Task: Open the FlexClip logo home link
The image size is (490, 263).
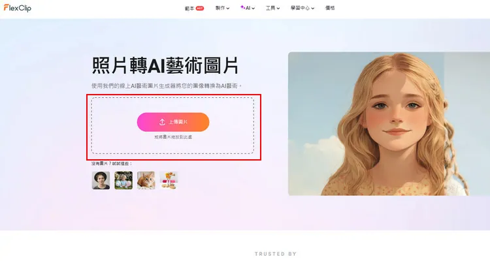Action: click(18, 8)
